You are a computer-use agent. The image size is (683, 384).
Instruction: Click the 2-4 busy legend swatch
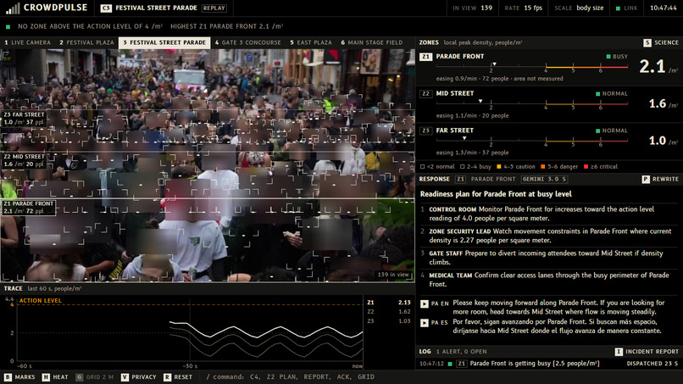(462, 166)
